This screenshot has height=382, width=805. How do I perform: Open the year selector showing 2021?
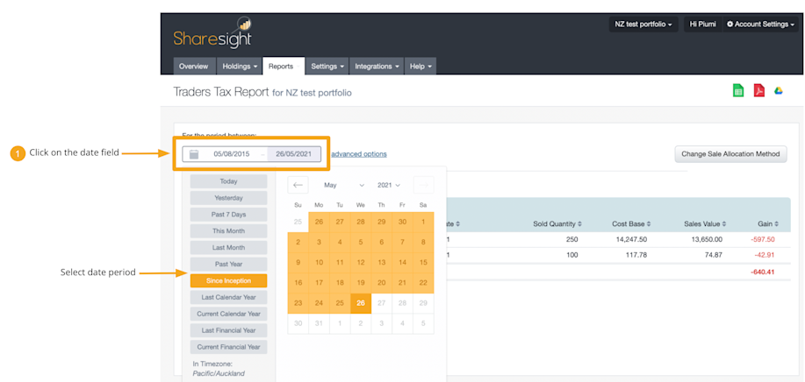click(389, 185)
